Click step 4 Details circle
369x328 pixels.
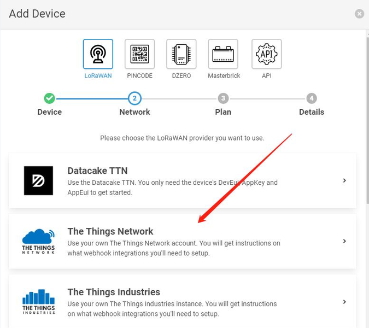[312, 98]
